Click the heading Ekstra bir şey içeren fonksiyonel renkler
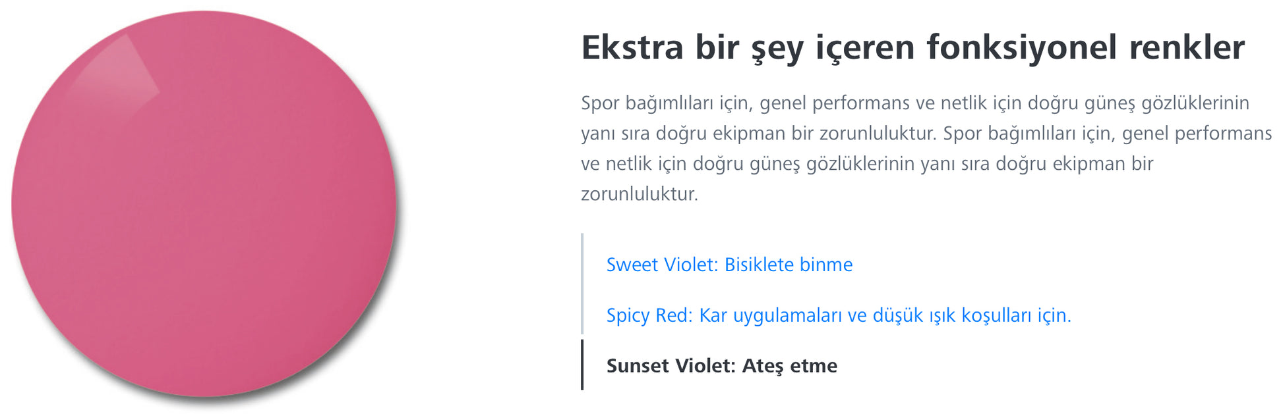The width and height of the screenshot is (1283, 414). click(x=912, y=47)
